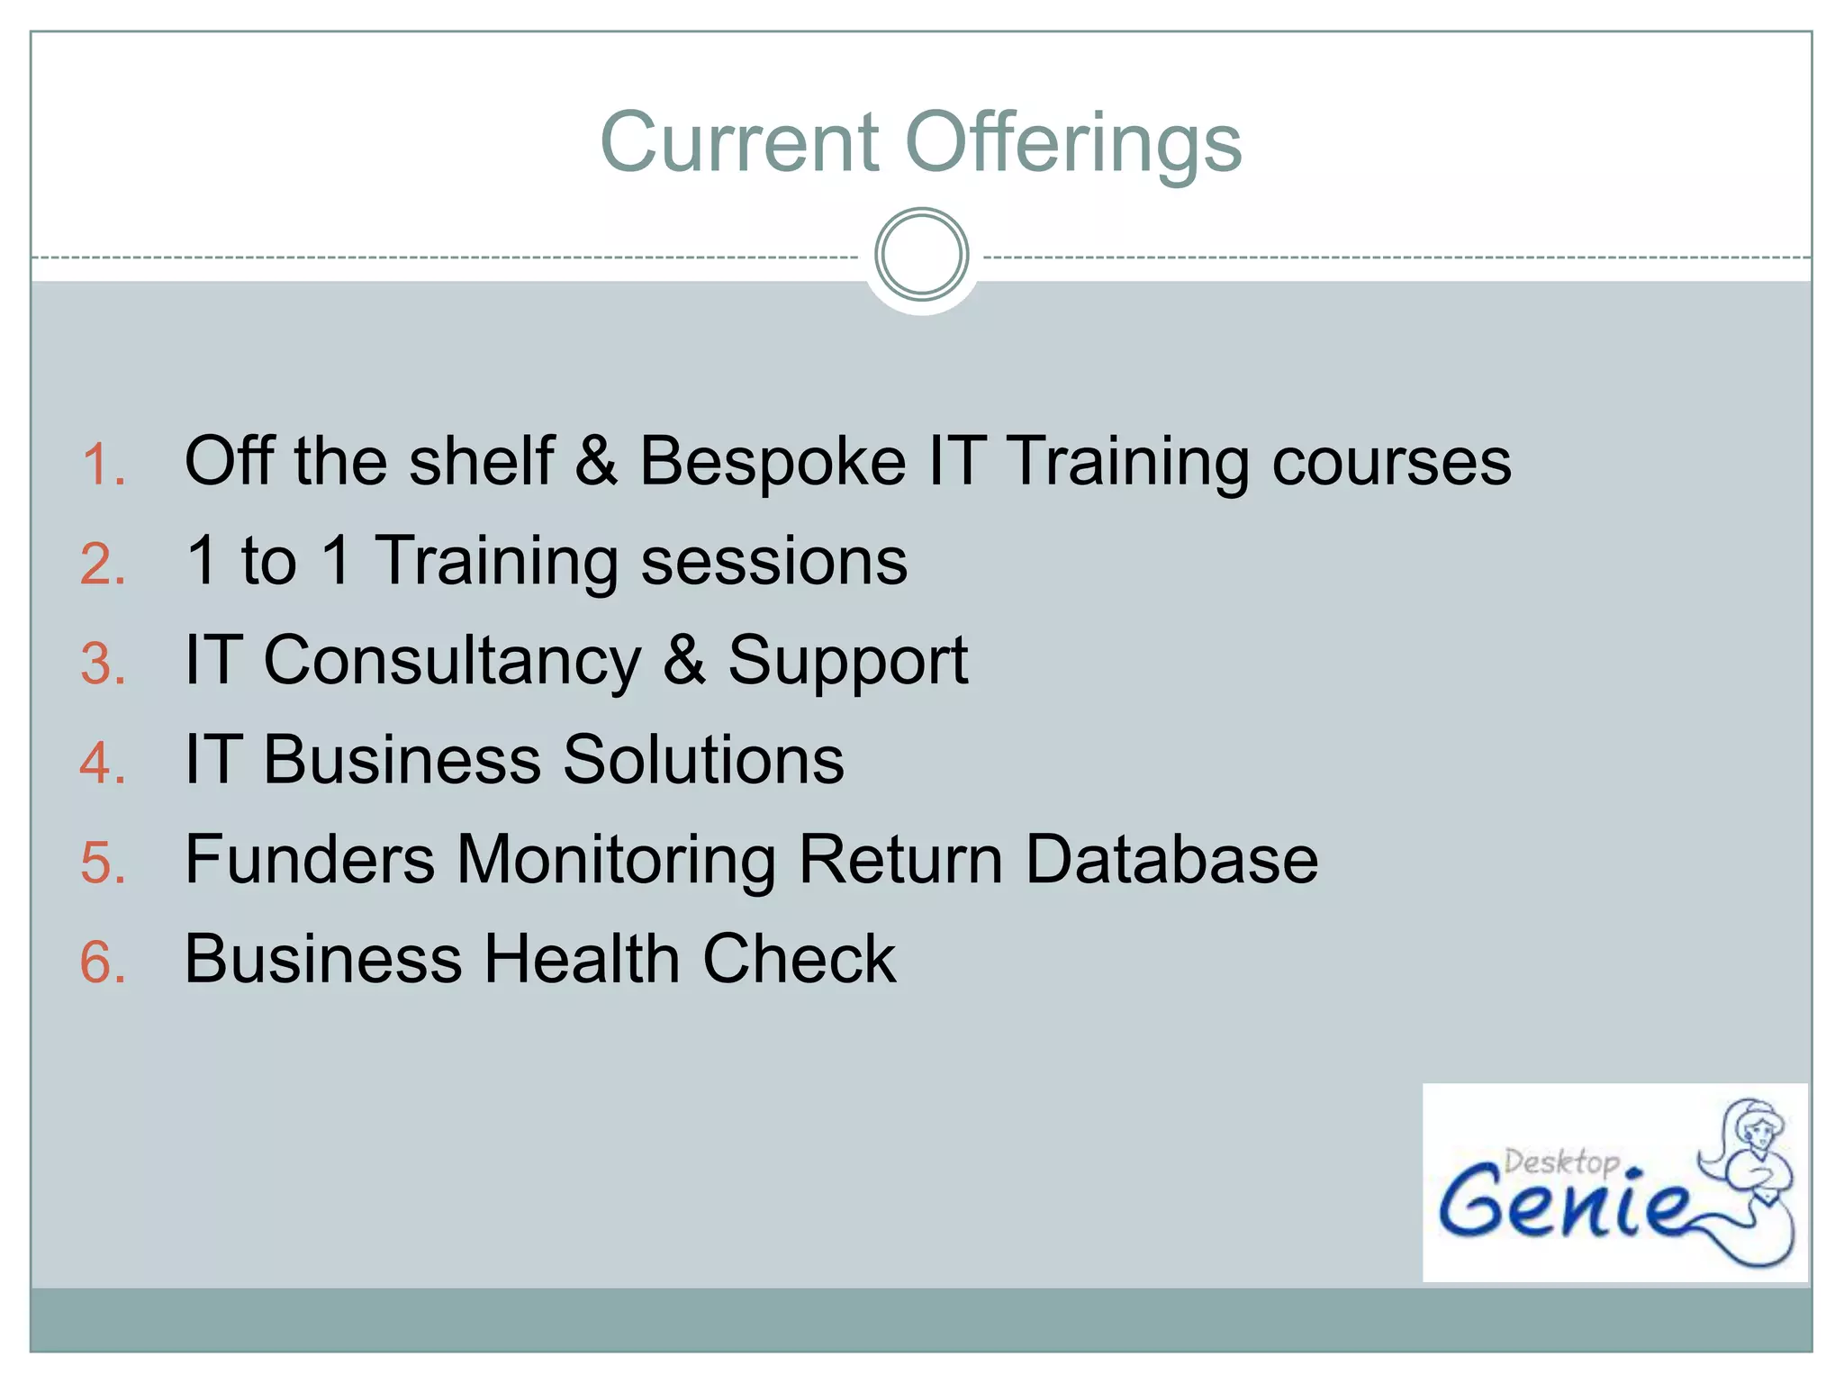Click the "6." list number marker
Viewport: 1844px width, 1383px height.
click(103, 962)
